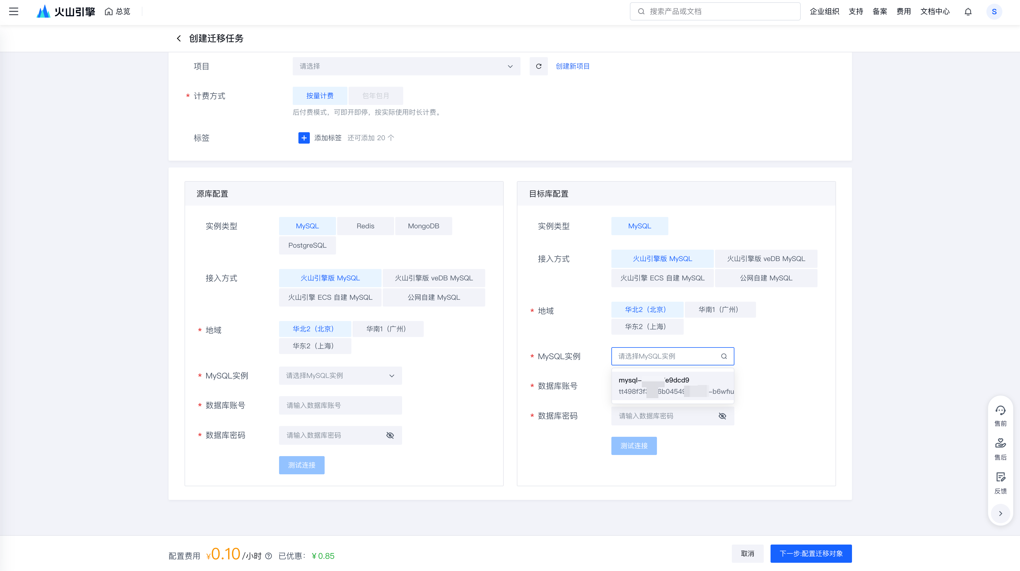Choose Redis as source instance type
The image size is (1020, 571).
tap(365, 226)
